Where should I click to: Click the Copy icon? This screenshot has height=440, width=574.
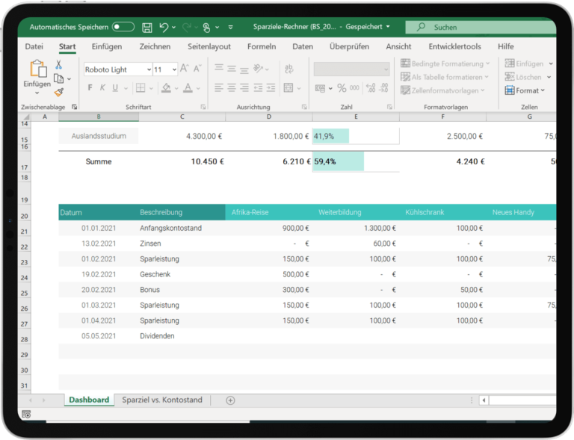[58, 78]
